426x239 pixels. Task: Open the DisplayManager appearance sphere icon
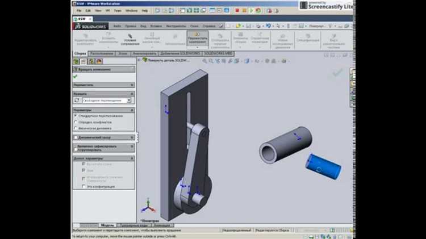tap(99, 61)
